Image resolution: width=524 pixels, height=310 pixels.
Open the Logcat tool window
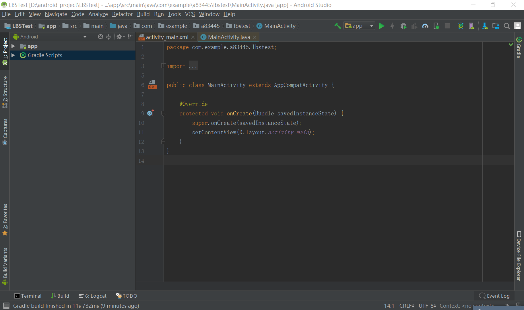93,296
